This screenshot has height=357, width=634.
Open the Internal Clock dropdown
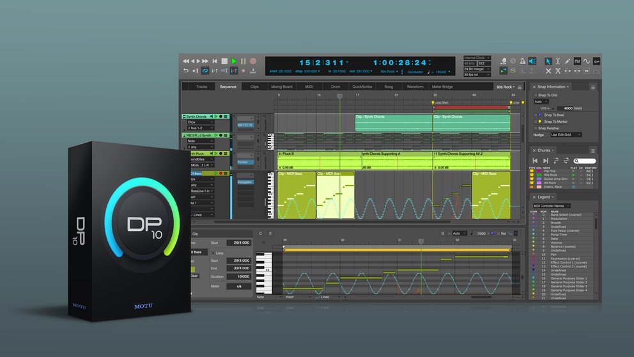[x=477, y=58]
